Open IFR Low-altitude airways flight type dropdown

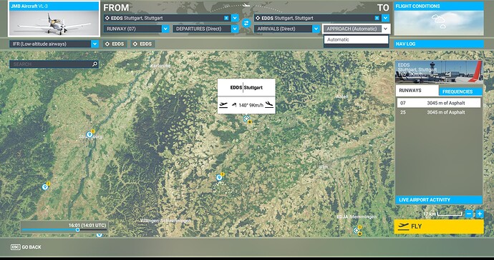(x=54, y=44)
